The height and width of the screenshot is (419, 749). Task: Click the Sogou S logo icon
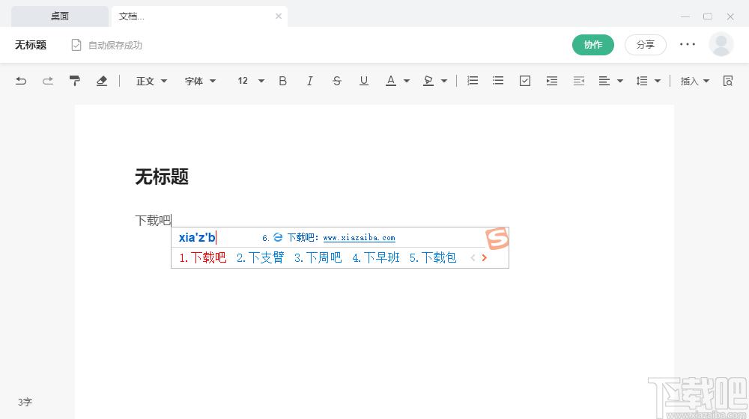point(497,238)
